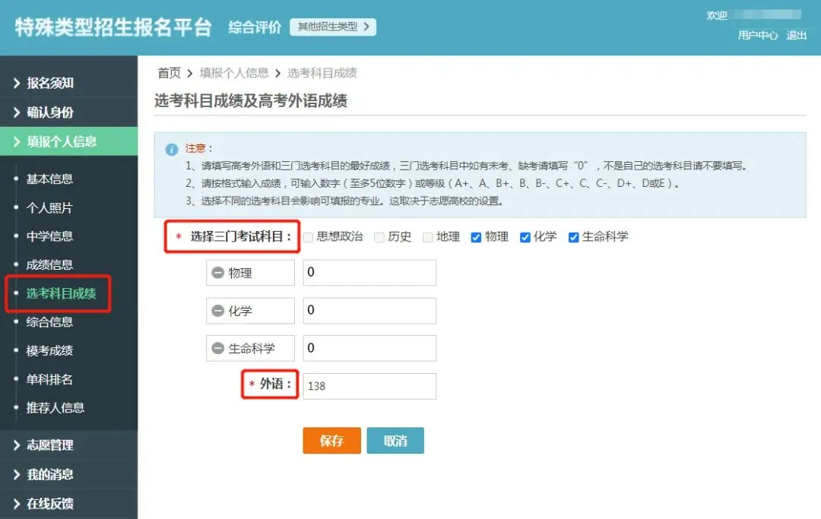This screenshot has width=821, height=519.
Task: Uncheck the 生命科学 subject checkbox
Action: coord(574,237)
